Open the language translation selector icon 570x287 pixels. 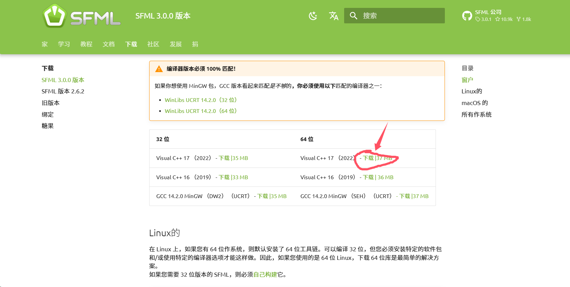[333, 16]
